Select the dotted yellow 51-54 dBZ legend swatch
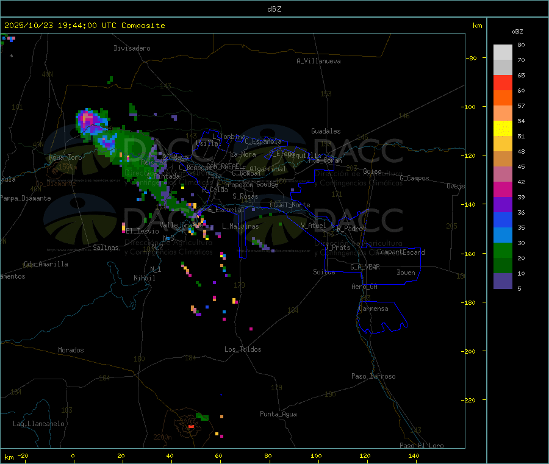549x464 pixels. tap(503, 129)
